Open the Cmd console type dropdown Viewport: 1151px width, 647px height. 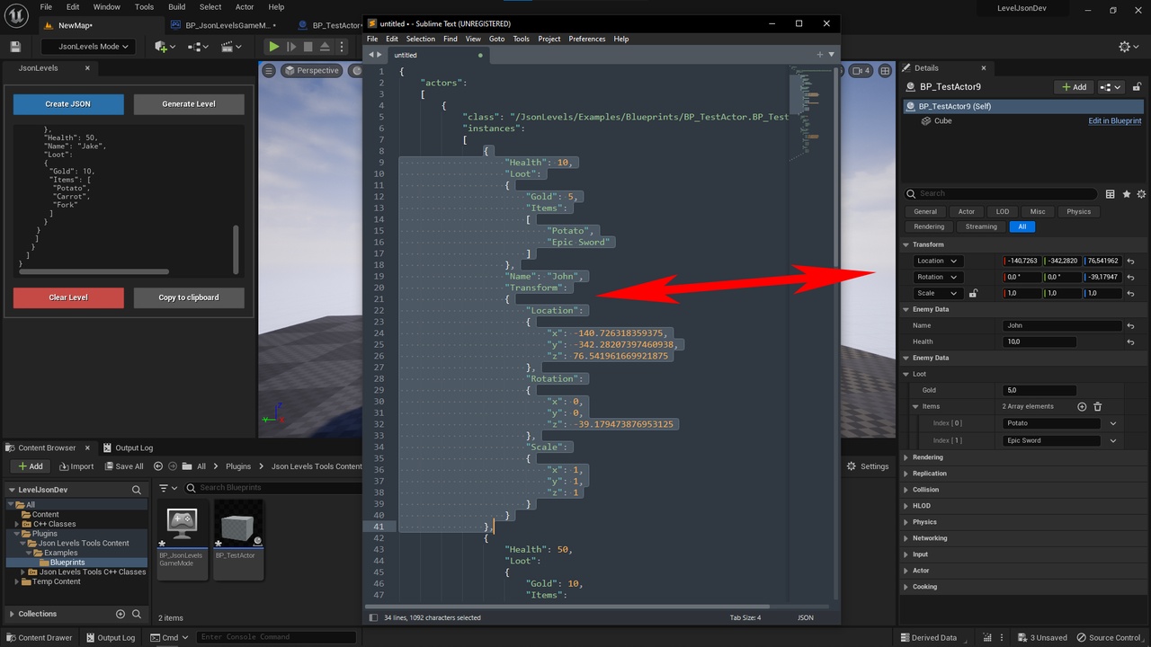tap(170, 638)
